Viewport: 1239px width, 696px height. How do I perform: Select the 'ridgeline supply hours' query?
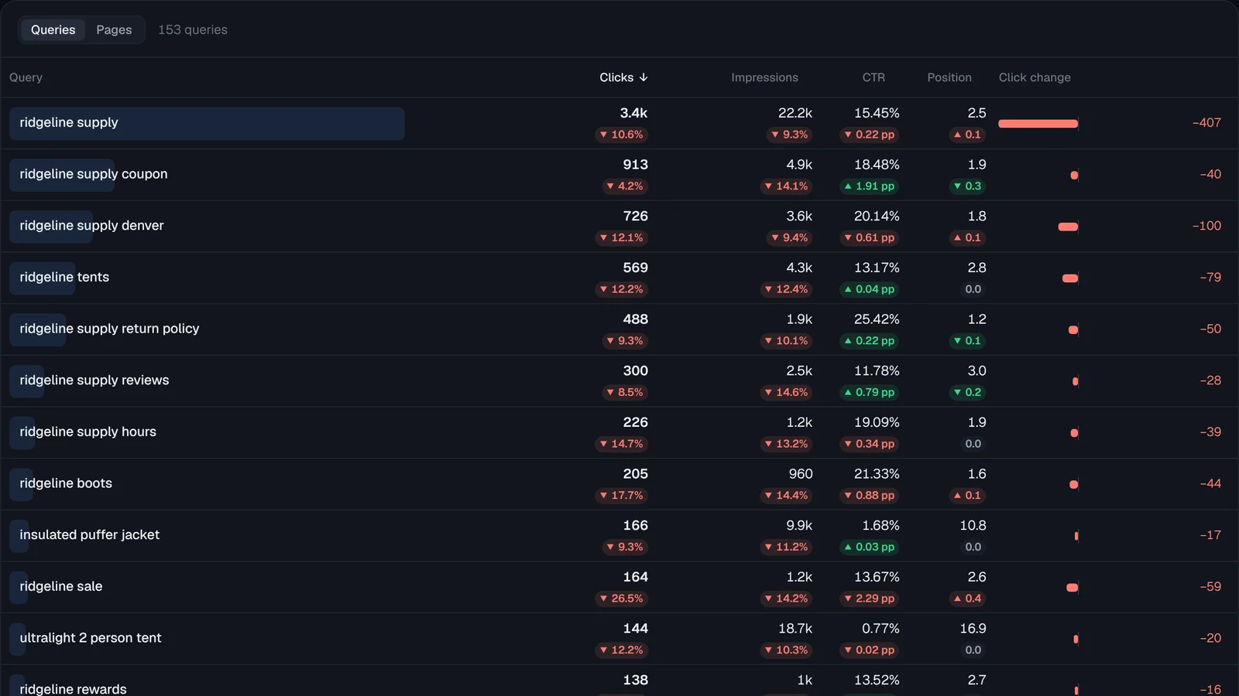pos(88,432)
